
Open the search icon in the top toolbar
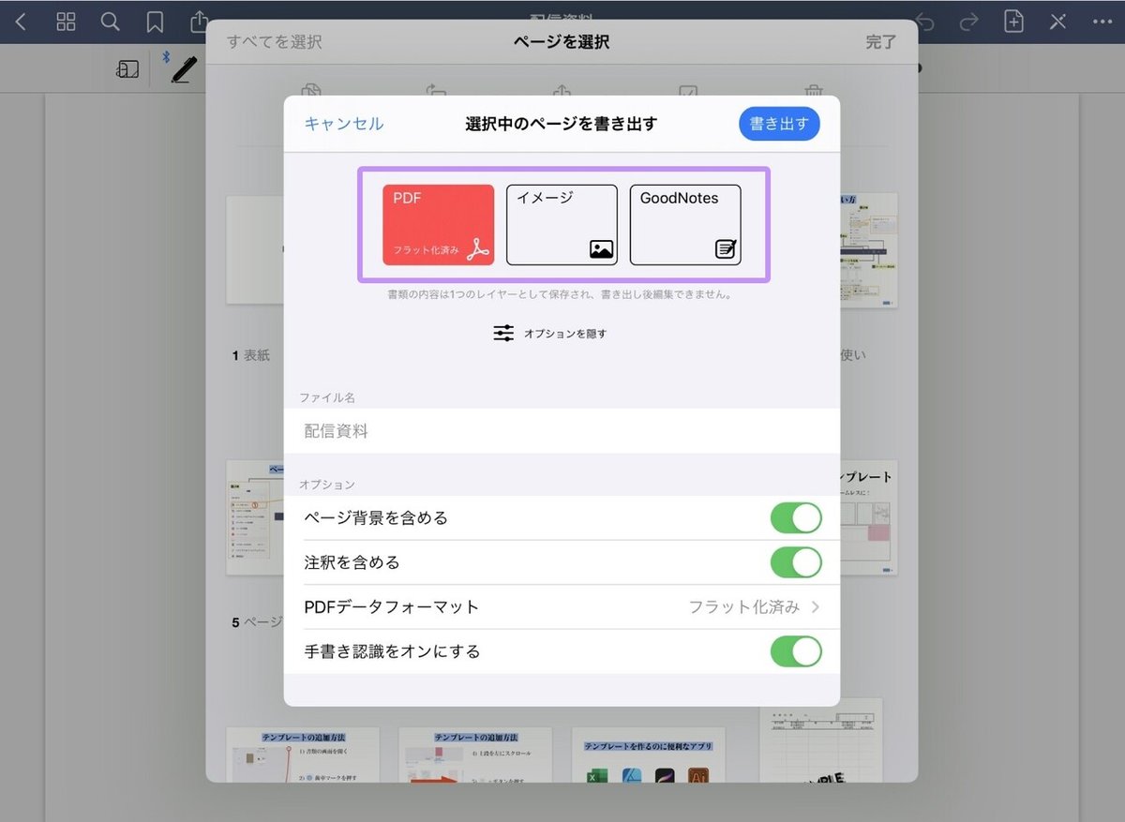(x=110, y=22)
